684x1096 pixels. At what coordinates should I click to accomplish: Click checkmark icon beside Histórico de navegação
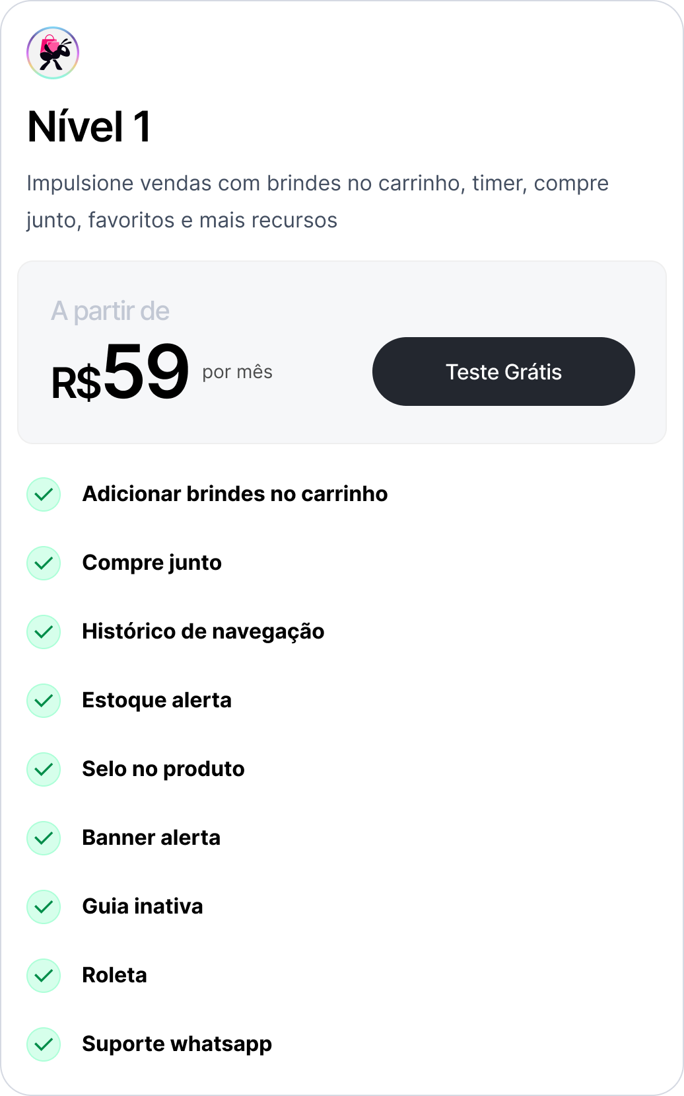point(44,632)
